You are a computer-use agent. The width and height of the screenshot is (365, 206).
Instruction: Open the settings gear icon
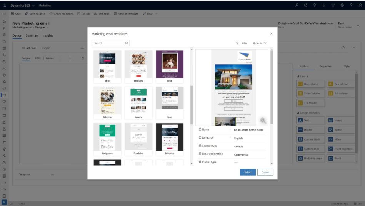pos(342,5)
